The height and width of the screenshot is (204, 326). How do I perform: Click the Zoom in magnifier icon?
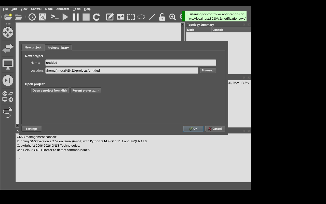pos(172,17)
